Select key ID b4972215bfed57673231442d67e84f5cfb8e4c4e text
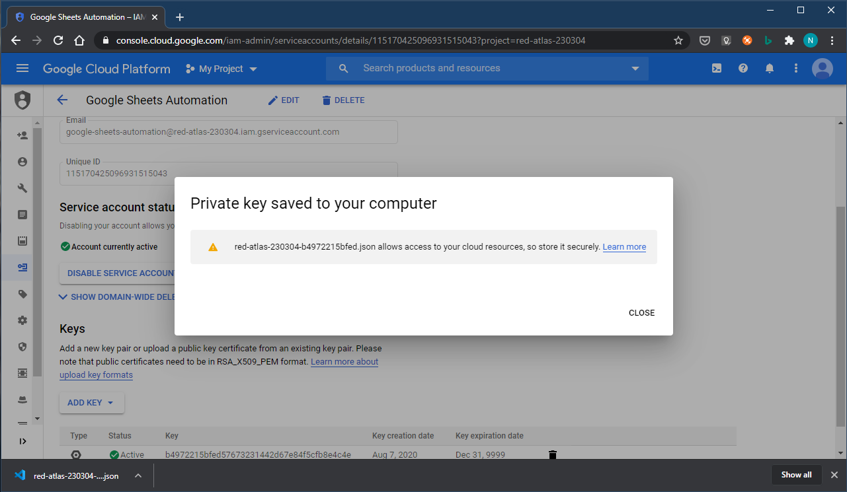This screenshot has width=847, height=492. [x=258, y=454]
